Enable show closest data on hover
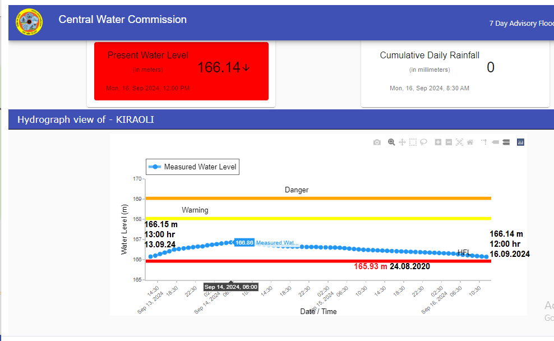Image resolution: width=554 pixels, height=341 pixels. point(495,142)
